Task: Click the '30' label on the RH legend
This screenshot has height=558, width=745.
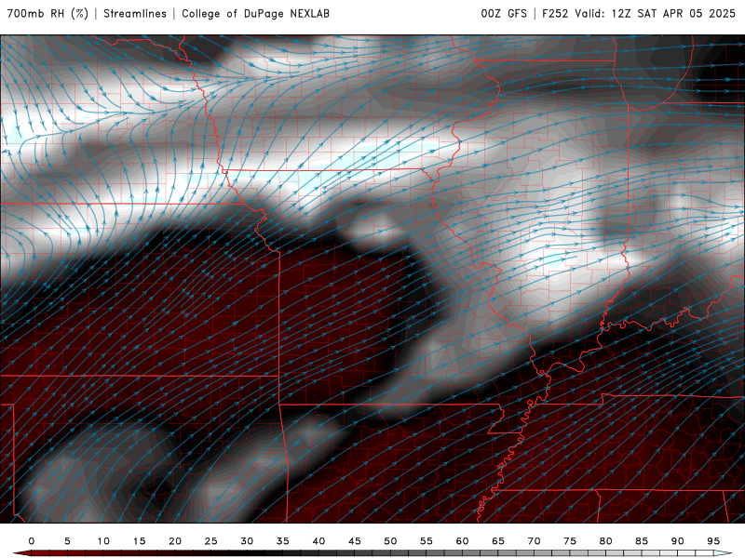Action: 247,541
